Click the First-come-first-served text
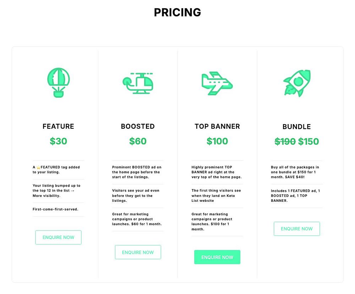 (55, 209)
